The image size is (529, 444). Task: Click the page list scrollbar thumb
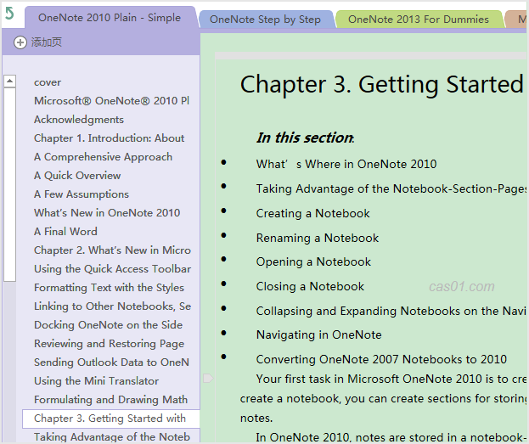10,184
